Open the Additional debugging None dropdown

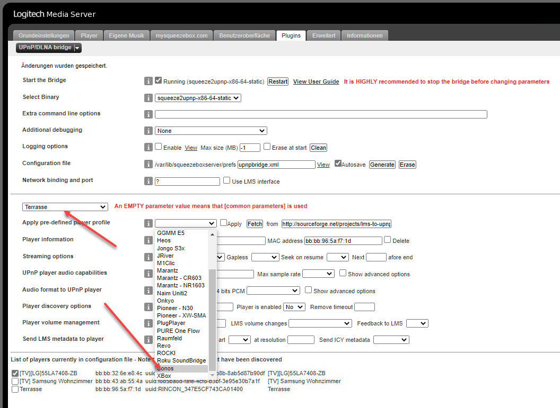[211, 131]
